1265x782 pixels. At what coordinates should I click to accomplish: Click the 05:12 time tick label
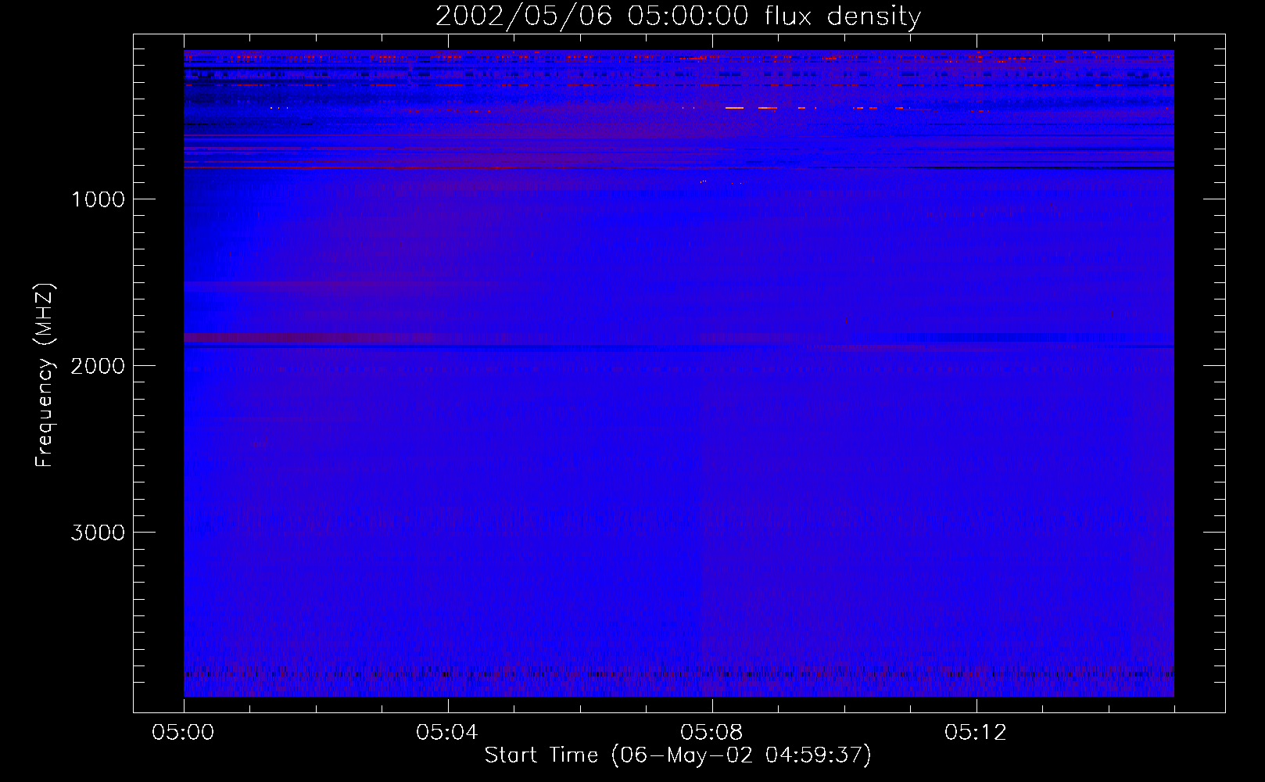pos(975,733)
